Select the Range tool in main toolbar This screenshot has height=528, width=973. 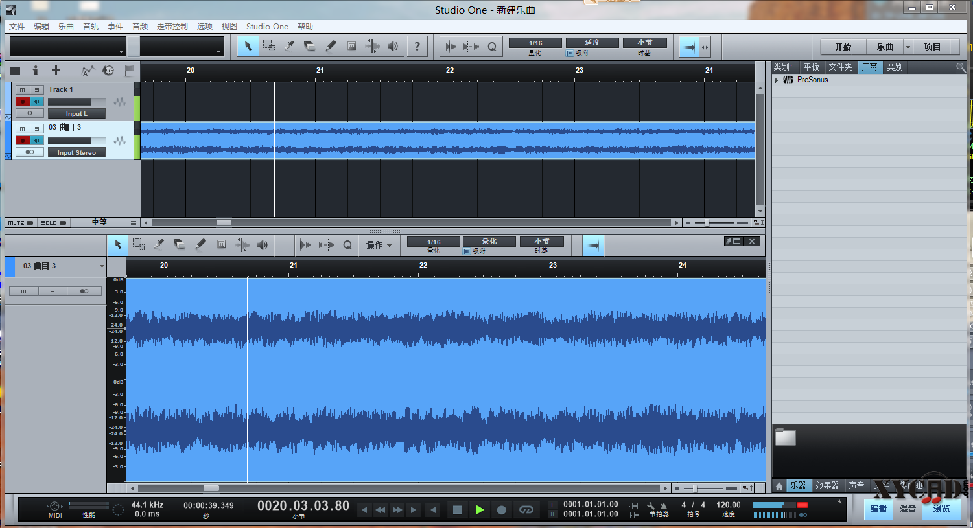tap(268, 46)
